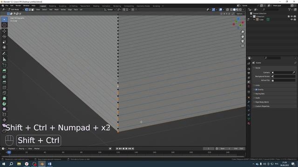
Task: Expand the Rigid Body World panel
Action: click(x=261, y=102)
